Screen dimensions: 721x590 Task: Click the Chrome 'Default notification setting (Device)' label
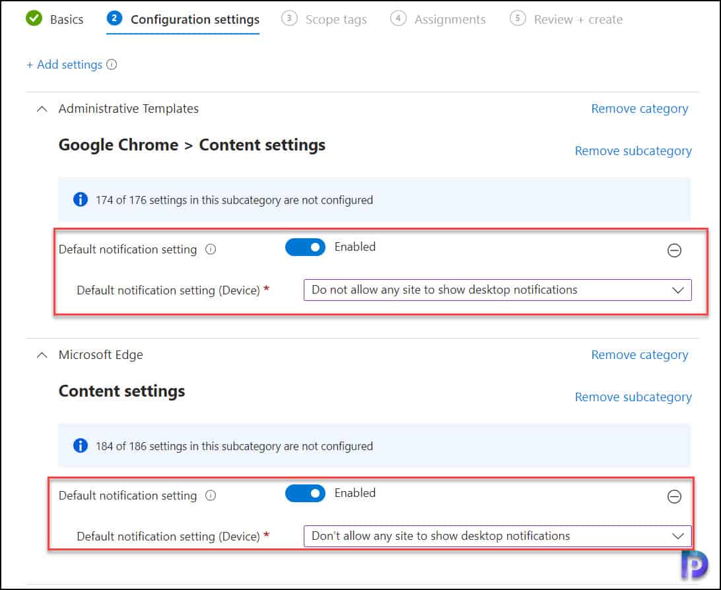(x=168, y=290)
